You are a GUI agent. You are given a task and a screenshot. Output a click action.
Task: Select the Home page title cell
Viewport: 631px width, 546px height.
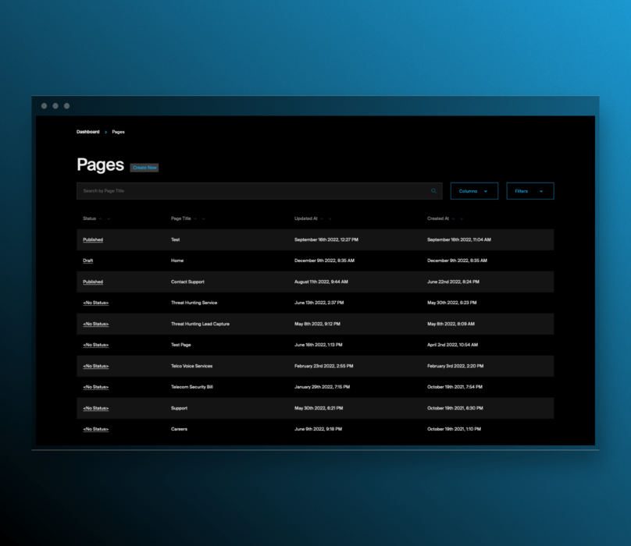[177, 261]
